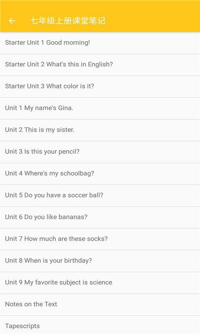Select Starter Unit 3 What color is it?
The image size is (200, 334).
[100, 86]
